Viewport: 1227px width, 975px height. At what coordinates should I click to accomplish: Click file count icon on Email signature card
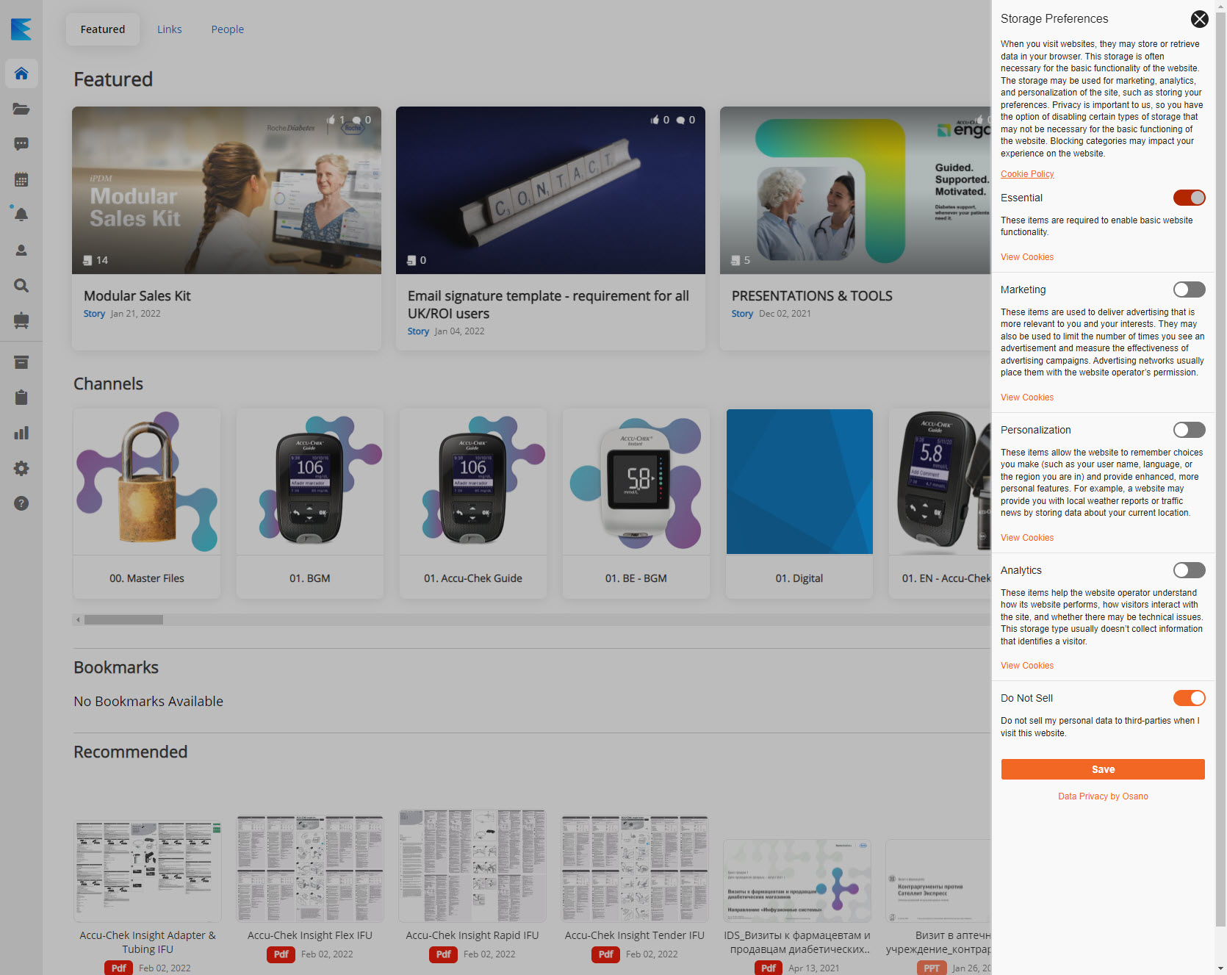point(411,260)
